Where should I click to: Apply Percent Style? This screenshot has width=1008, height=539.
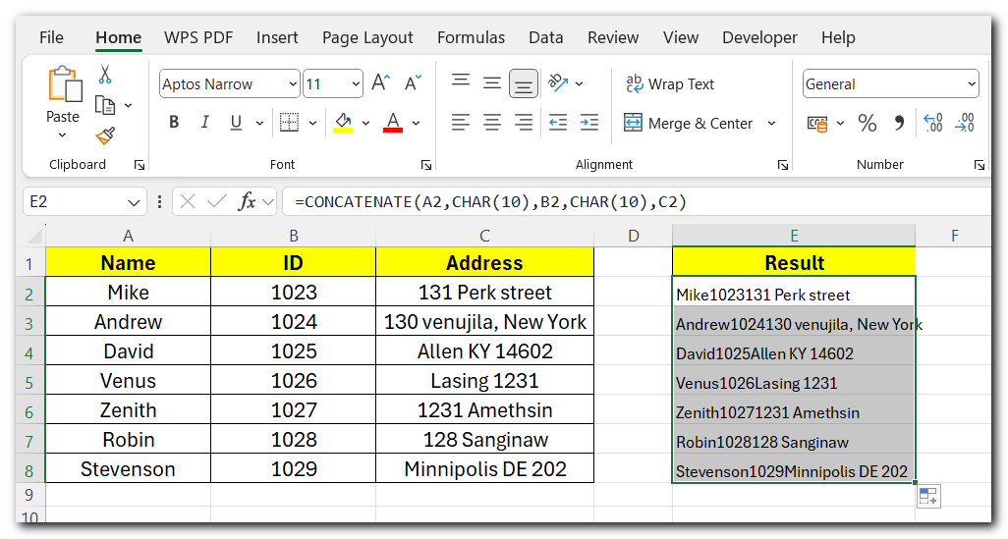pyautogui.click(x=867, y=123)
